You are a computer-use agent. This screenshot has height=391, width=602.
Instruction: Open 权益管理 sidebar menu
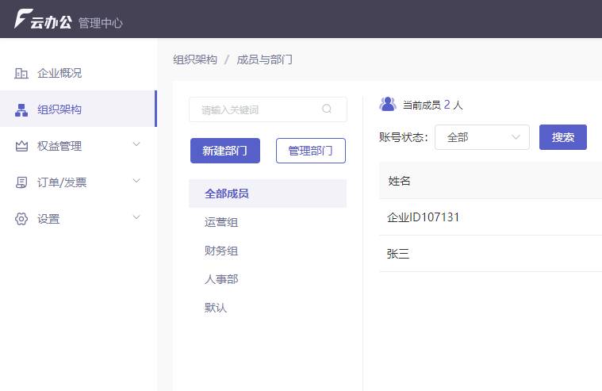point(79,146)
